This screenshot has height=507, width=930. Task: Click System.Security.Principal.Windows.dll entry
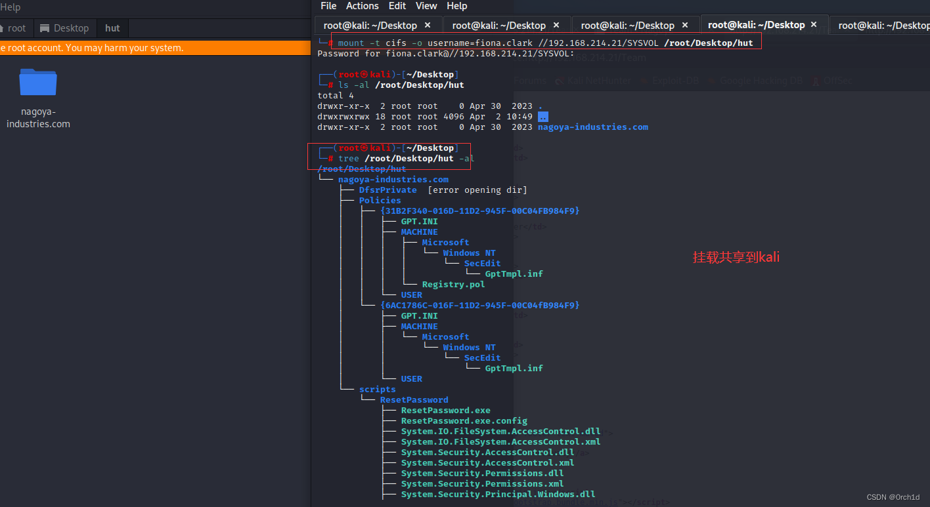(x=498, y=494)
